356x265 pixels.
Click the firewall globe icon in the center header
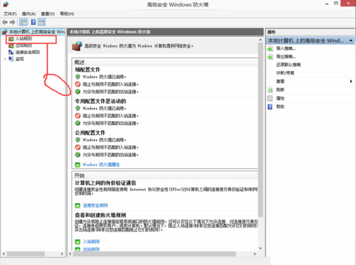coord(77,46)
